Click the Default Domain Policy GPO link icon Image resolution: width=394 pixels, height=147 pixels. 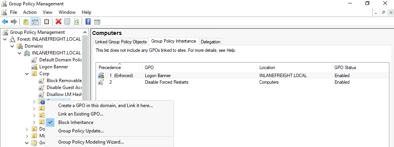pos(34,60)
